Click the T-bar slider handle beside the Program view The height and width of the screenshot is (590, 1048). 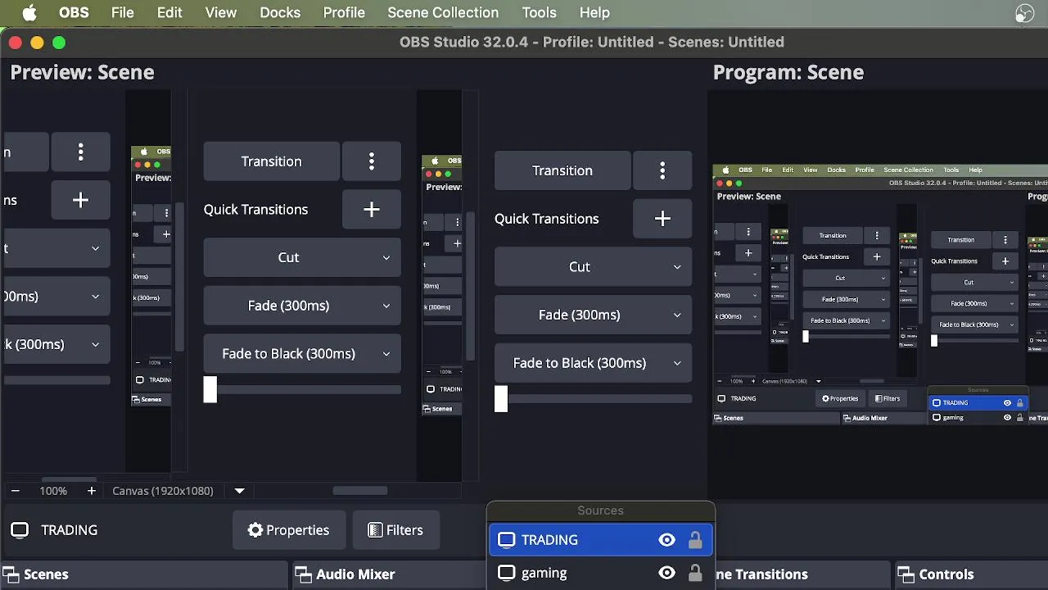point(501,399)
